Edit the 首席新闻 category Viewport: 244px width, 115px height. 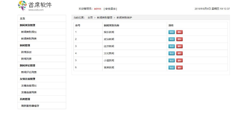pos(172,67)
